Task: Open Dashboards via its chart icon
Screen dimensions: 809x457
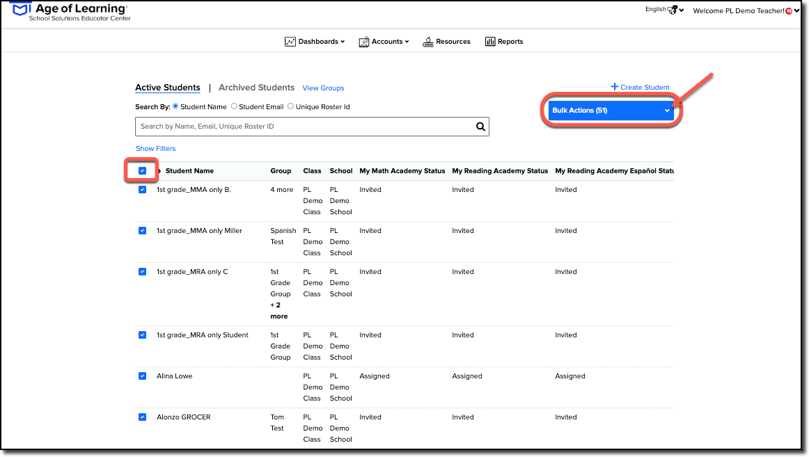Action: click(290, 42)
